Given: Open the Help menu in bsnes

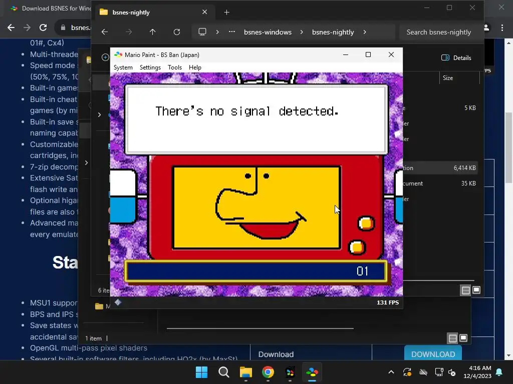Looking at the screenshot, I should point(195,67).
